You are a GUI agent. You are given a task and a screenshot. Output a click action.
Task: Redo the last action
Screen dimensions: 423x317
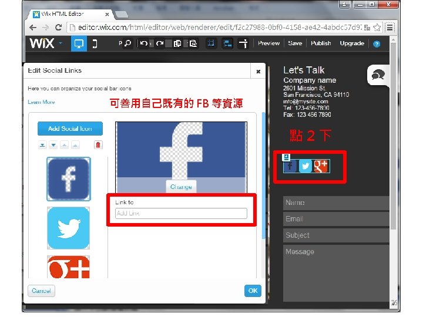(160, 43)
